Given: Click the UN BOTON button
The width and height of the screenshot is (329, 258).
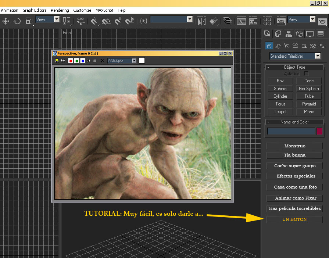Looking at the screenshot, I should (x=294, y=219).
